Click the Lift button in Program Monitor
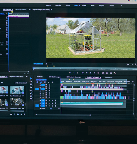This screenshot has width=137, height=144. click(103, 73)
